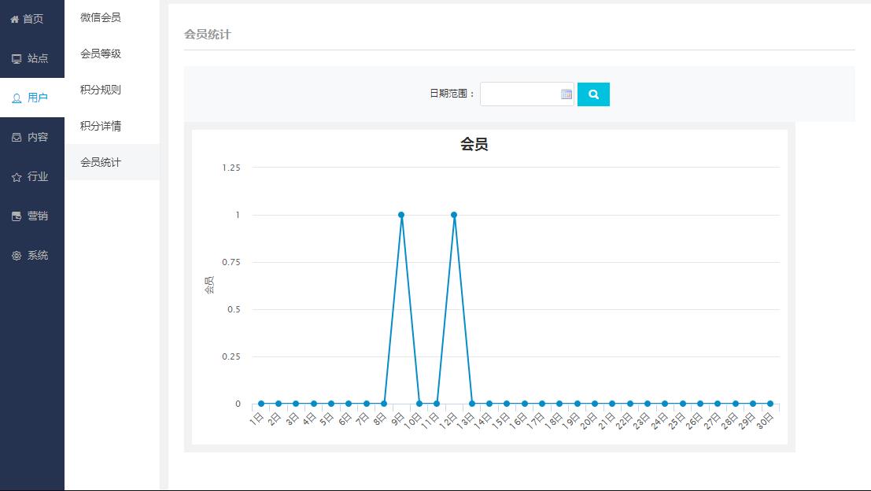Open the 内容 label in sidebar

38,137
